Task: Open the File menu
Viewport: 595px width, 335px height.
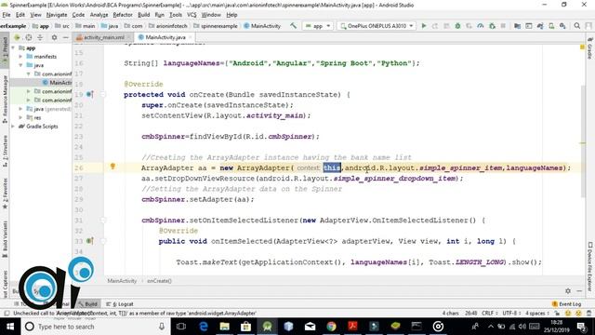Action: 7,15
